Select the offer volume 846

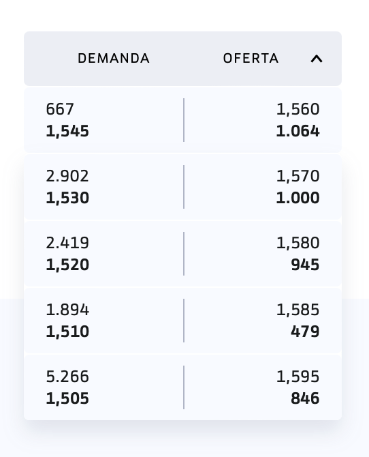[x=305, y=398]
